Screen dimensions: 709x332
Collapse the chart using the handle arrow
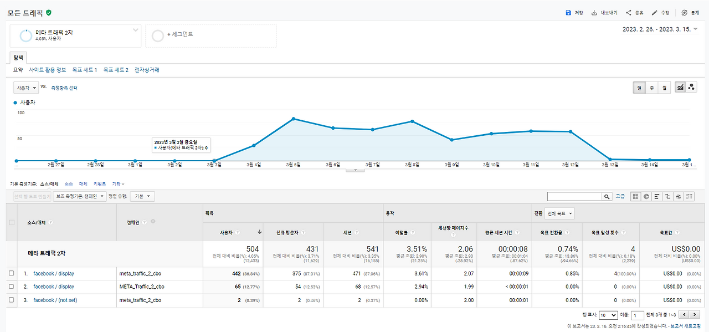coord(355,170)
